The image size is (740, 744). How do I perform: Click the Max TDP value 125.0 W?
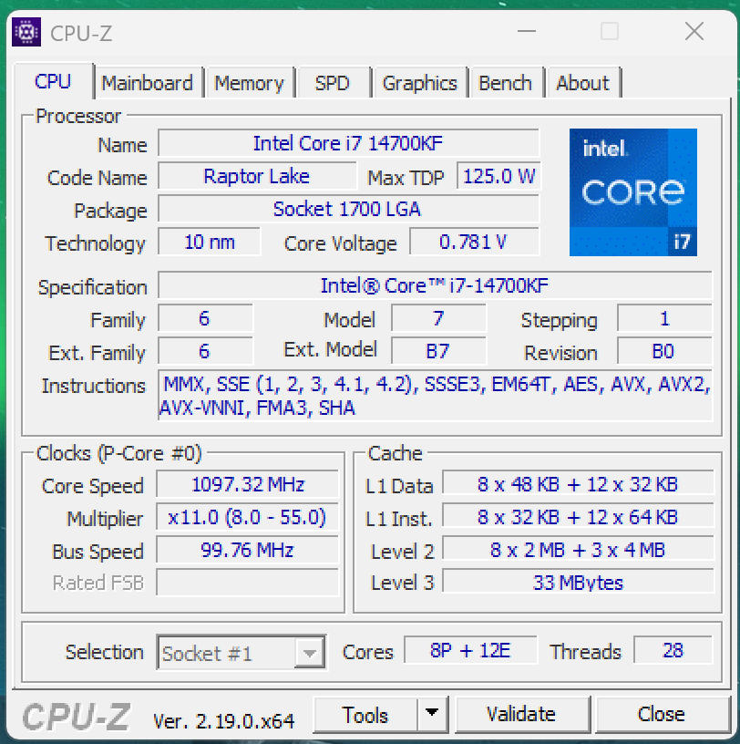pyautogui.click(x=498, y=176)
